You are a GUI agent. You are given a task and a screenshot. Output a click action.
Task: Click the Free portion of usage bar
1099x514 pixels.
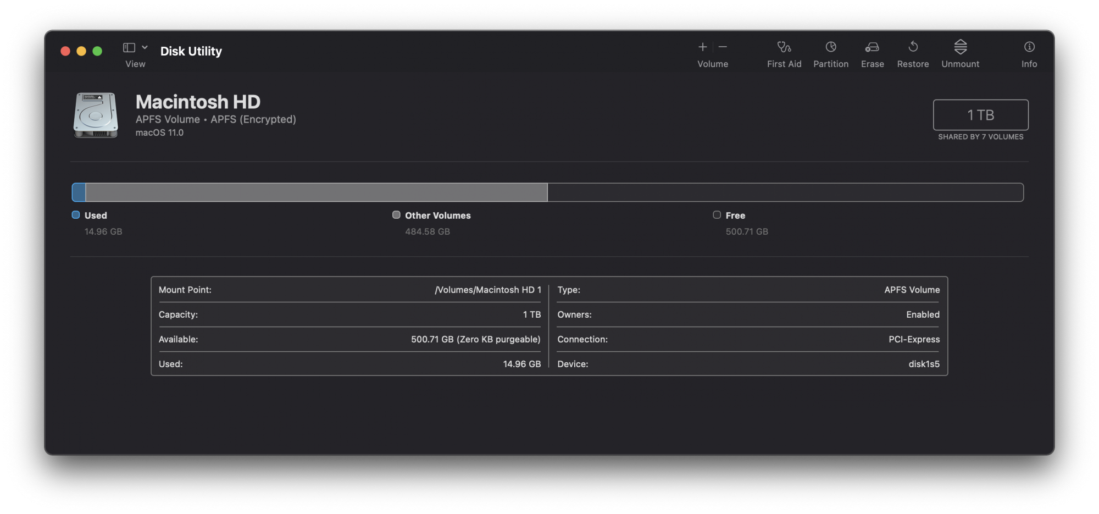[x=785, y=192]
